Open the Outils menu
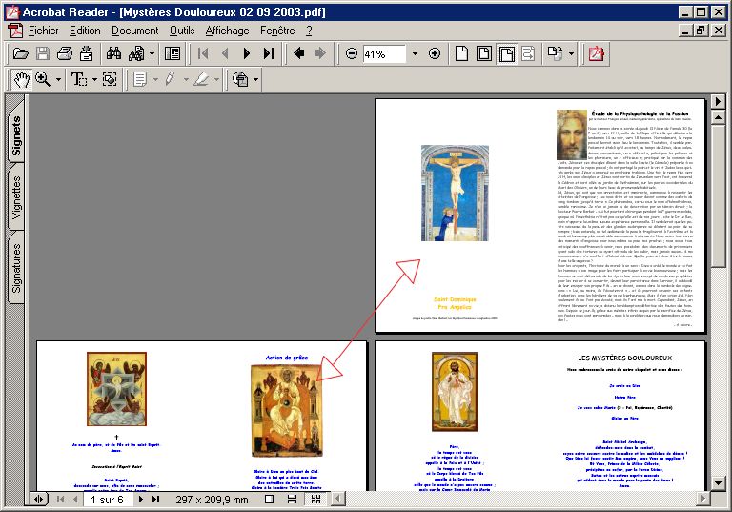Image resolution: width=732 pixels, height=512 pixels. 182,31
